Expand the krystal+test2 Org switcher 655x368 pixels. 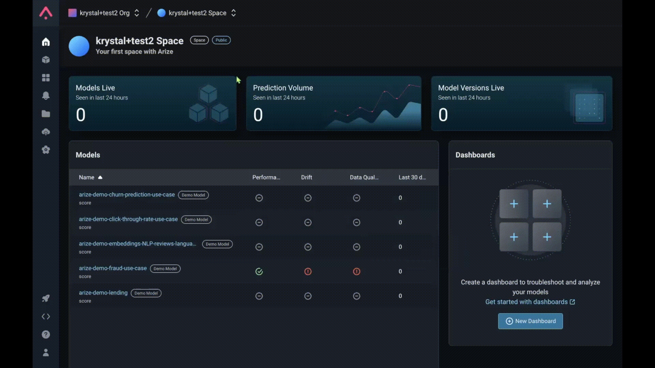104,13
